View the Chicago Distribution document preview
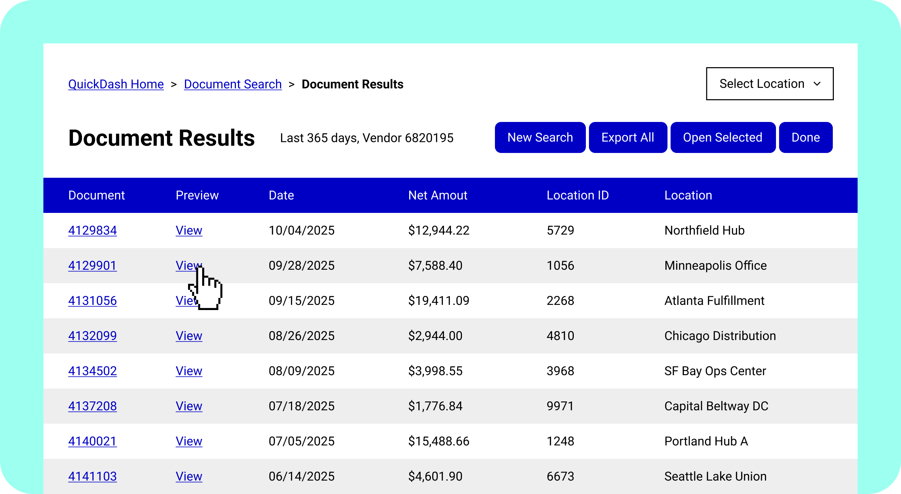This screenshot has height=494, width=901. pos(189,336)
